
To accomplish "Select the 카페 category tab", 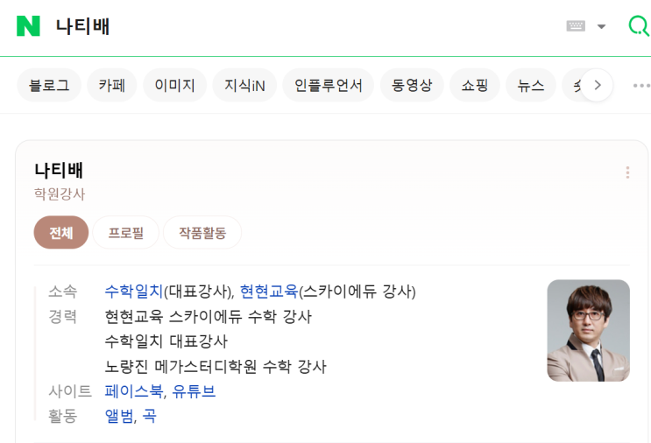I will tap(112, 85).
